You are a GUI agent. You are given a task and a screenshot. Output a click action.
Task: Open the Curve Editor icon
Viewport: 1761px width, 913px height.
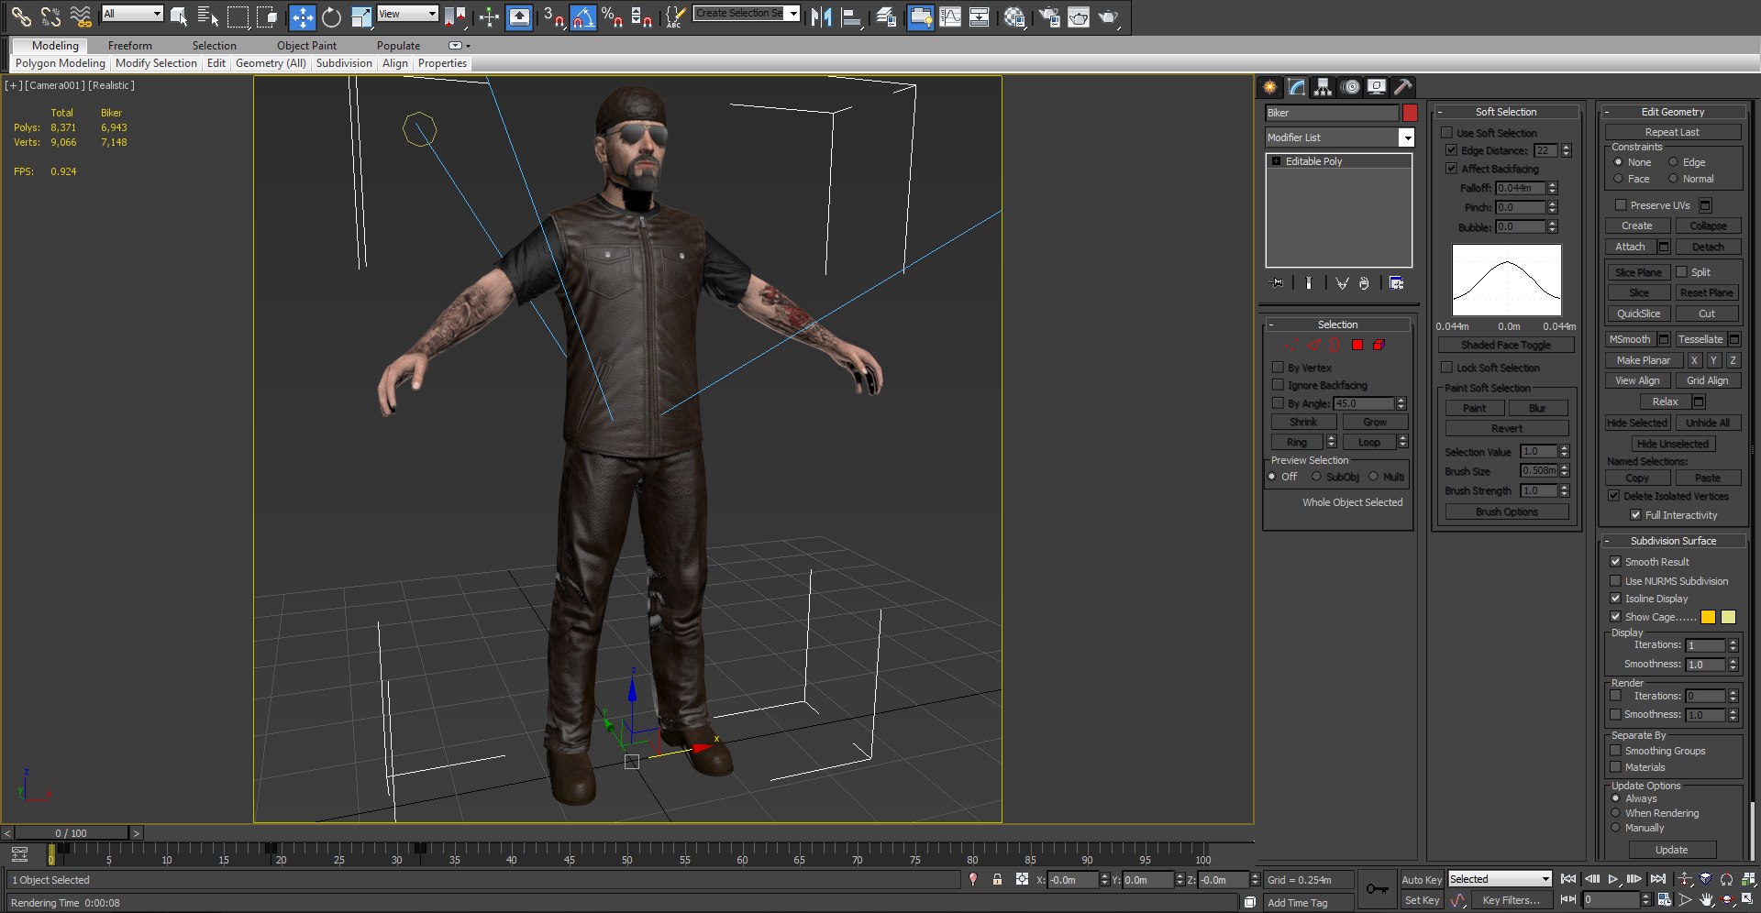[950, 16]
